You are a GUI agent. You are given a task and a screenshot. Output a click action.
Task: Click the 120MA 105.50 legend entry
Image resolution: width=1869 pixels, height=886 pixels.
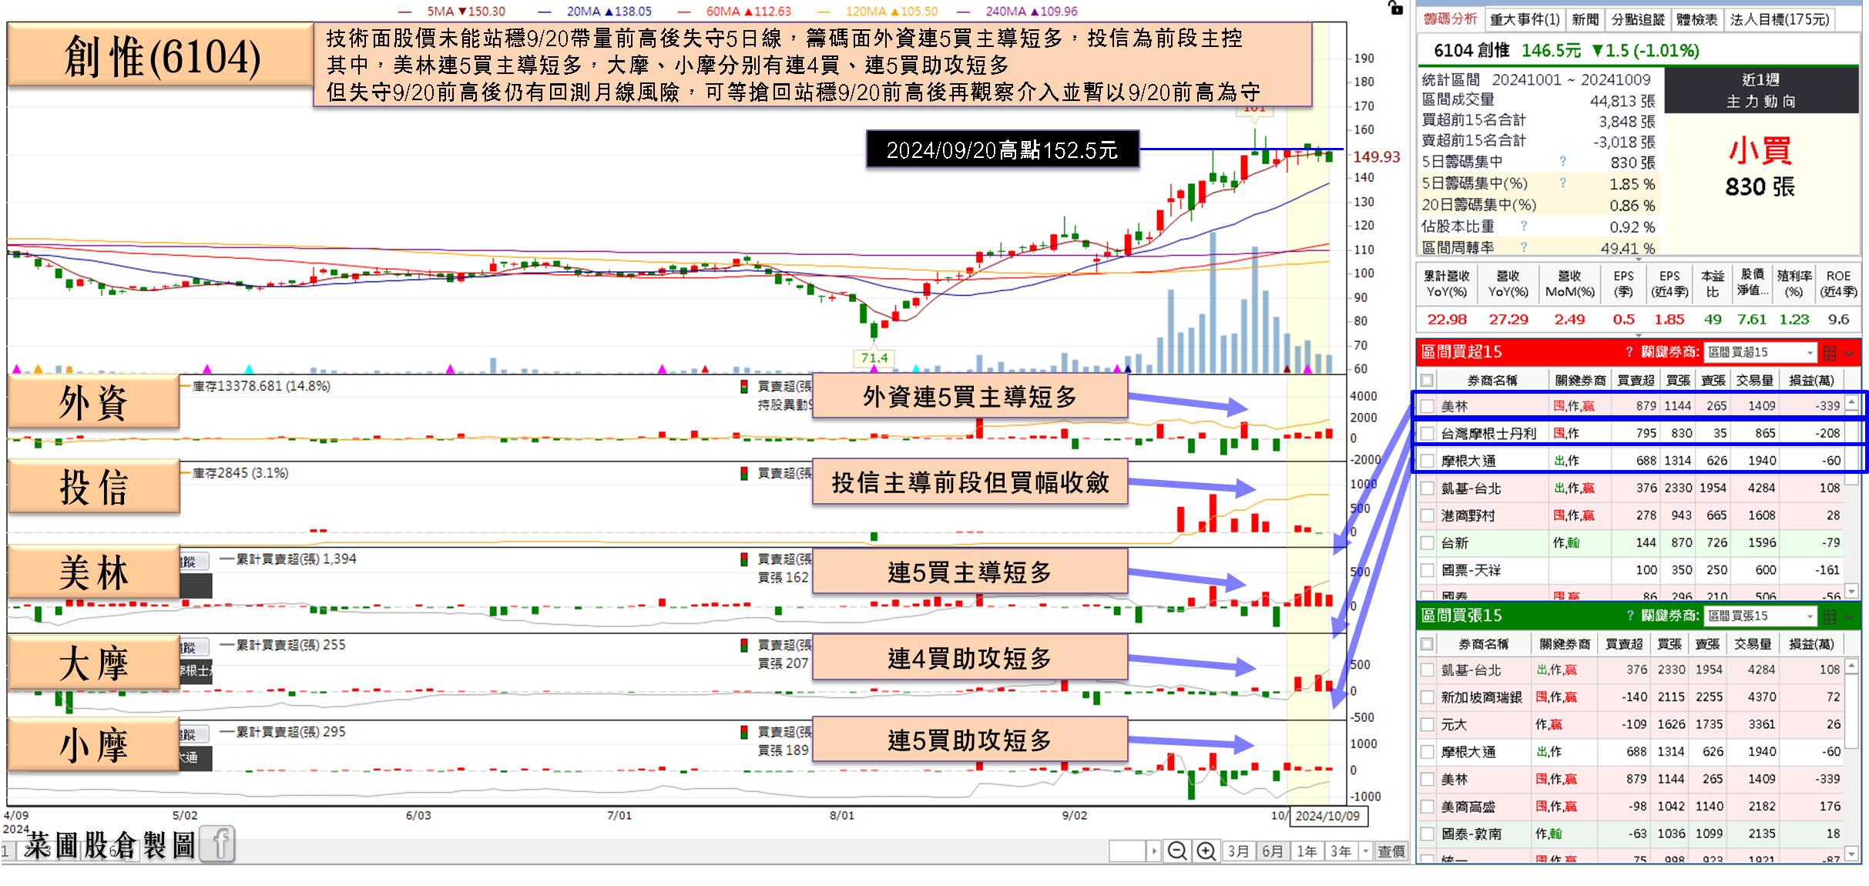[878, 12]
